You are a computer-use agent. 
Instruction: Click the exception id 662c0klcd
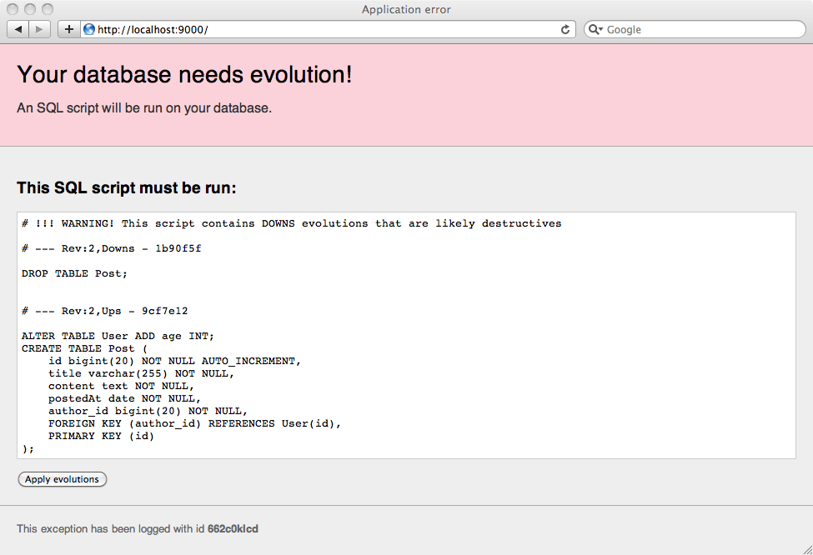point(233,528)
